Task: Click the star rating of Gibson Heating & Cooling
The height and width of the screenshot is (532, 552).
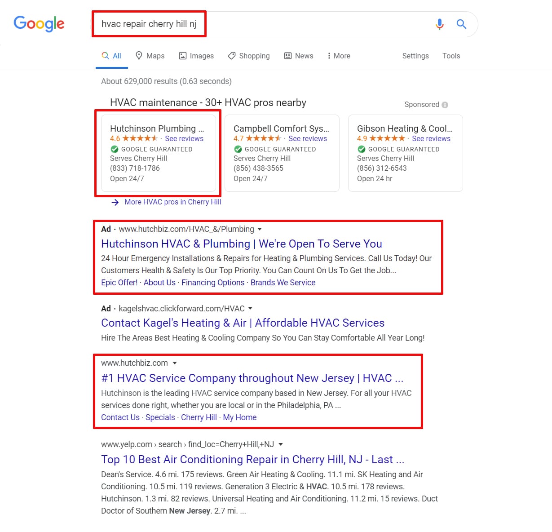Action: click(x=387, y=138)
